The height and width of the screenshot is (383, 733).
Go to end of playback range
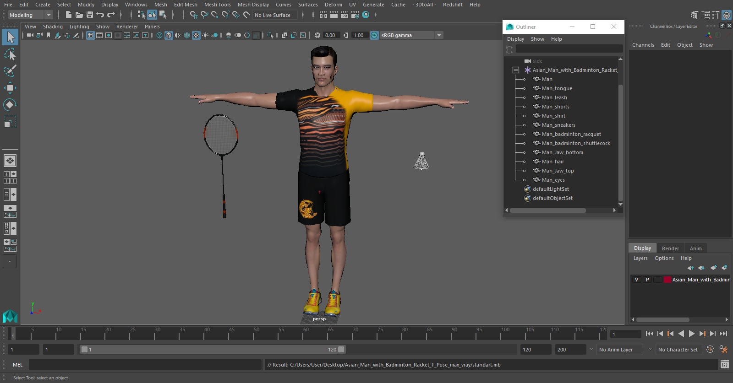click(723, 334)
